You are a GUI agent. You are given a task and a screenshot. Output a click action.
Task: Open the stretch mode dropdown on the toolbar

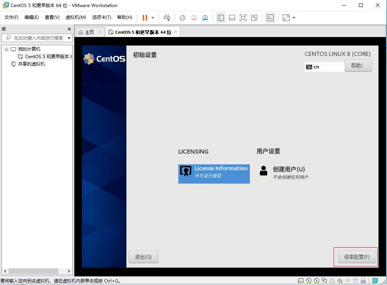[x=293, y=17]
